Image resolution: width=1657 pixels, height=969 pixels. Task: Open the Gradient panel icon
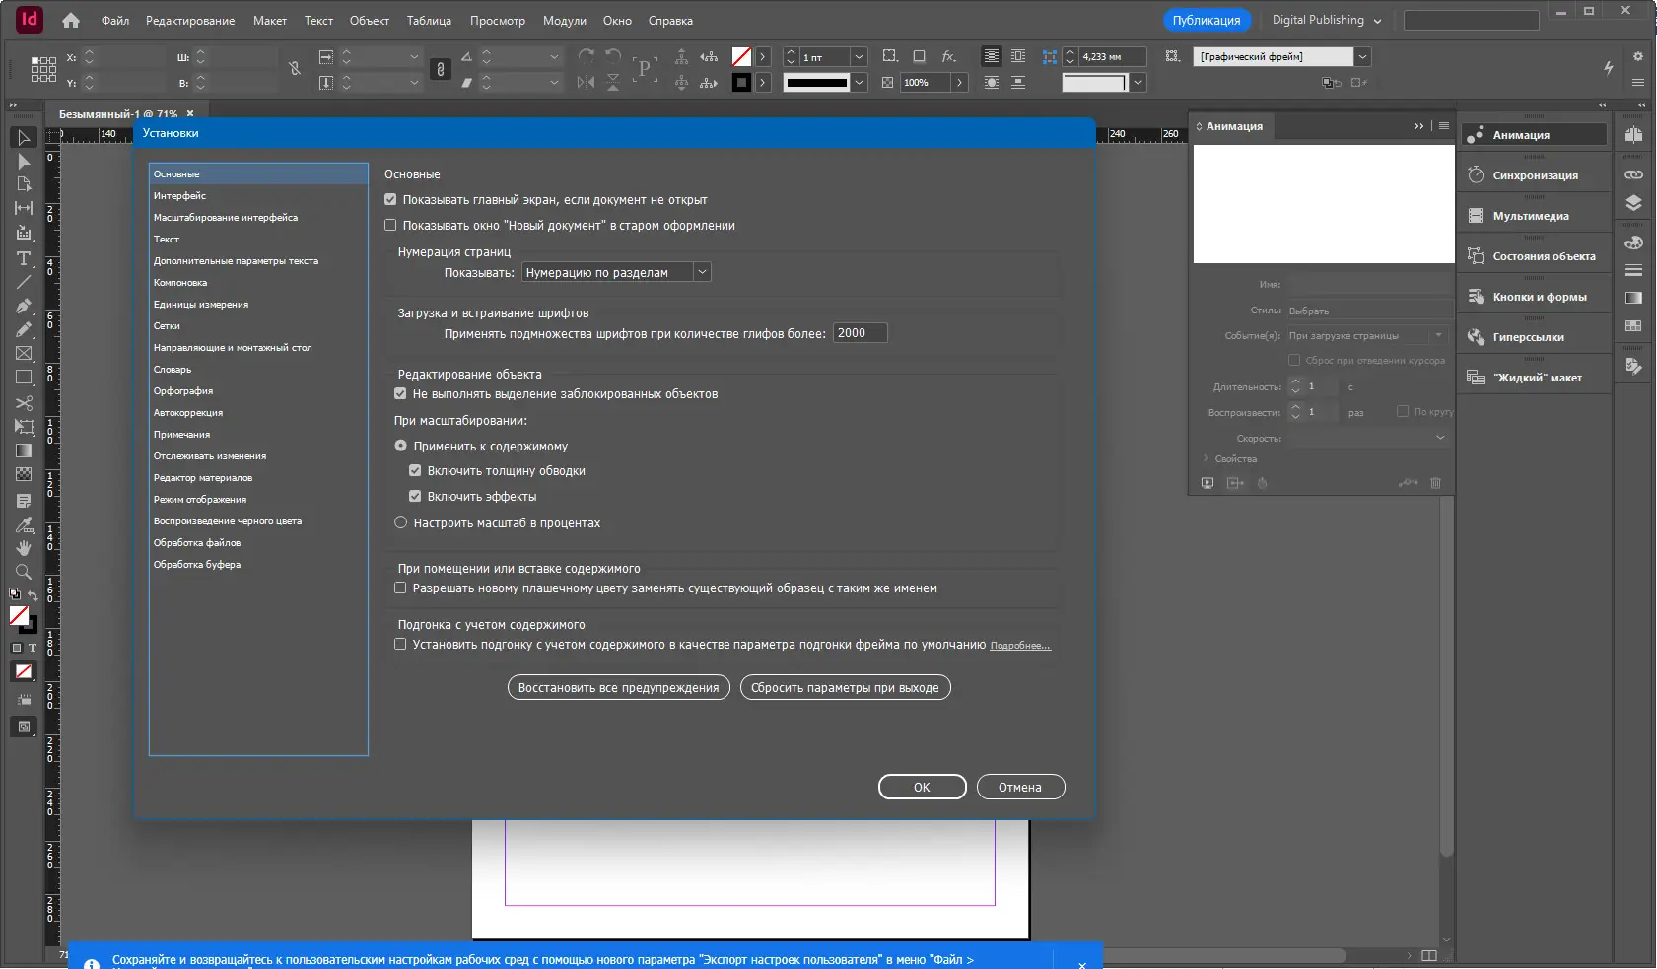tap(1633, 298)
